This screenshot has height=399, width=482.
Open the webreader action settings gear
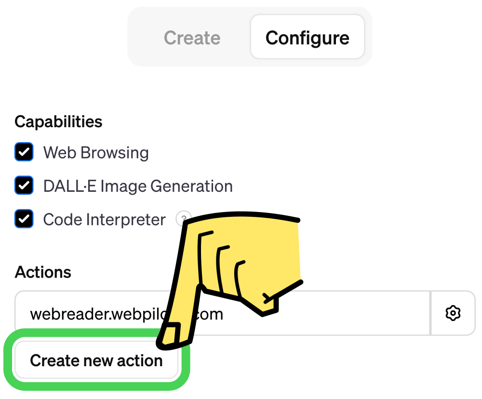[x=453, y=313]
